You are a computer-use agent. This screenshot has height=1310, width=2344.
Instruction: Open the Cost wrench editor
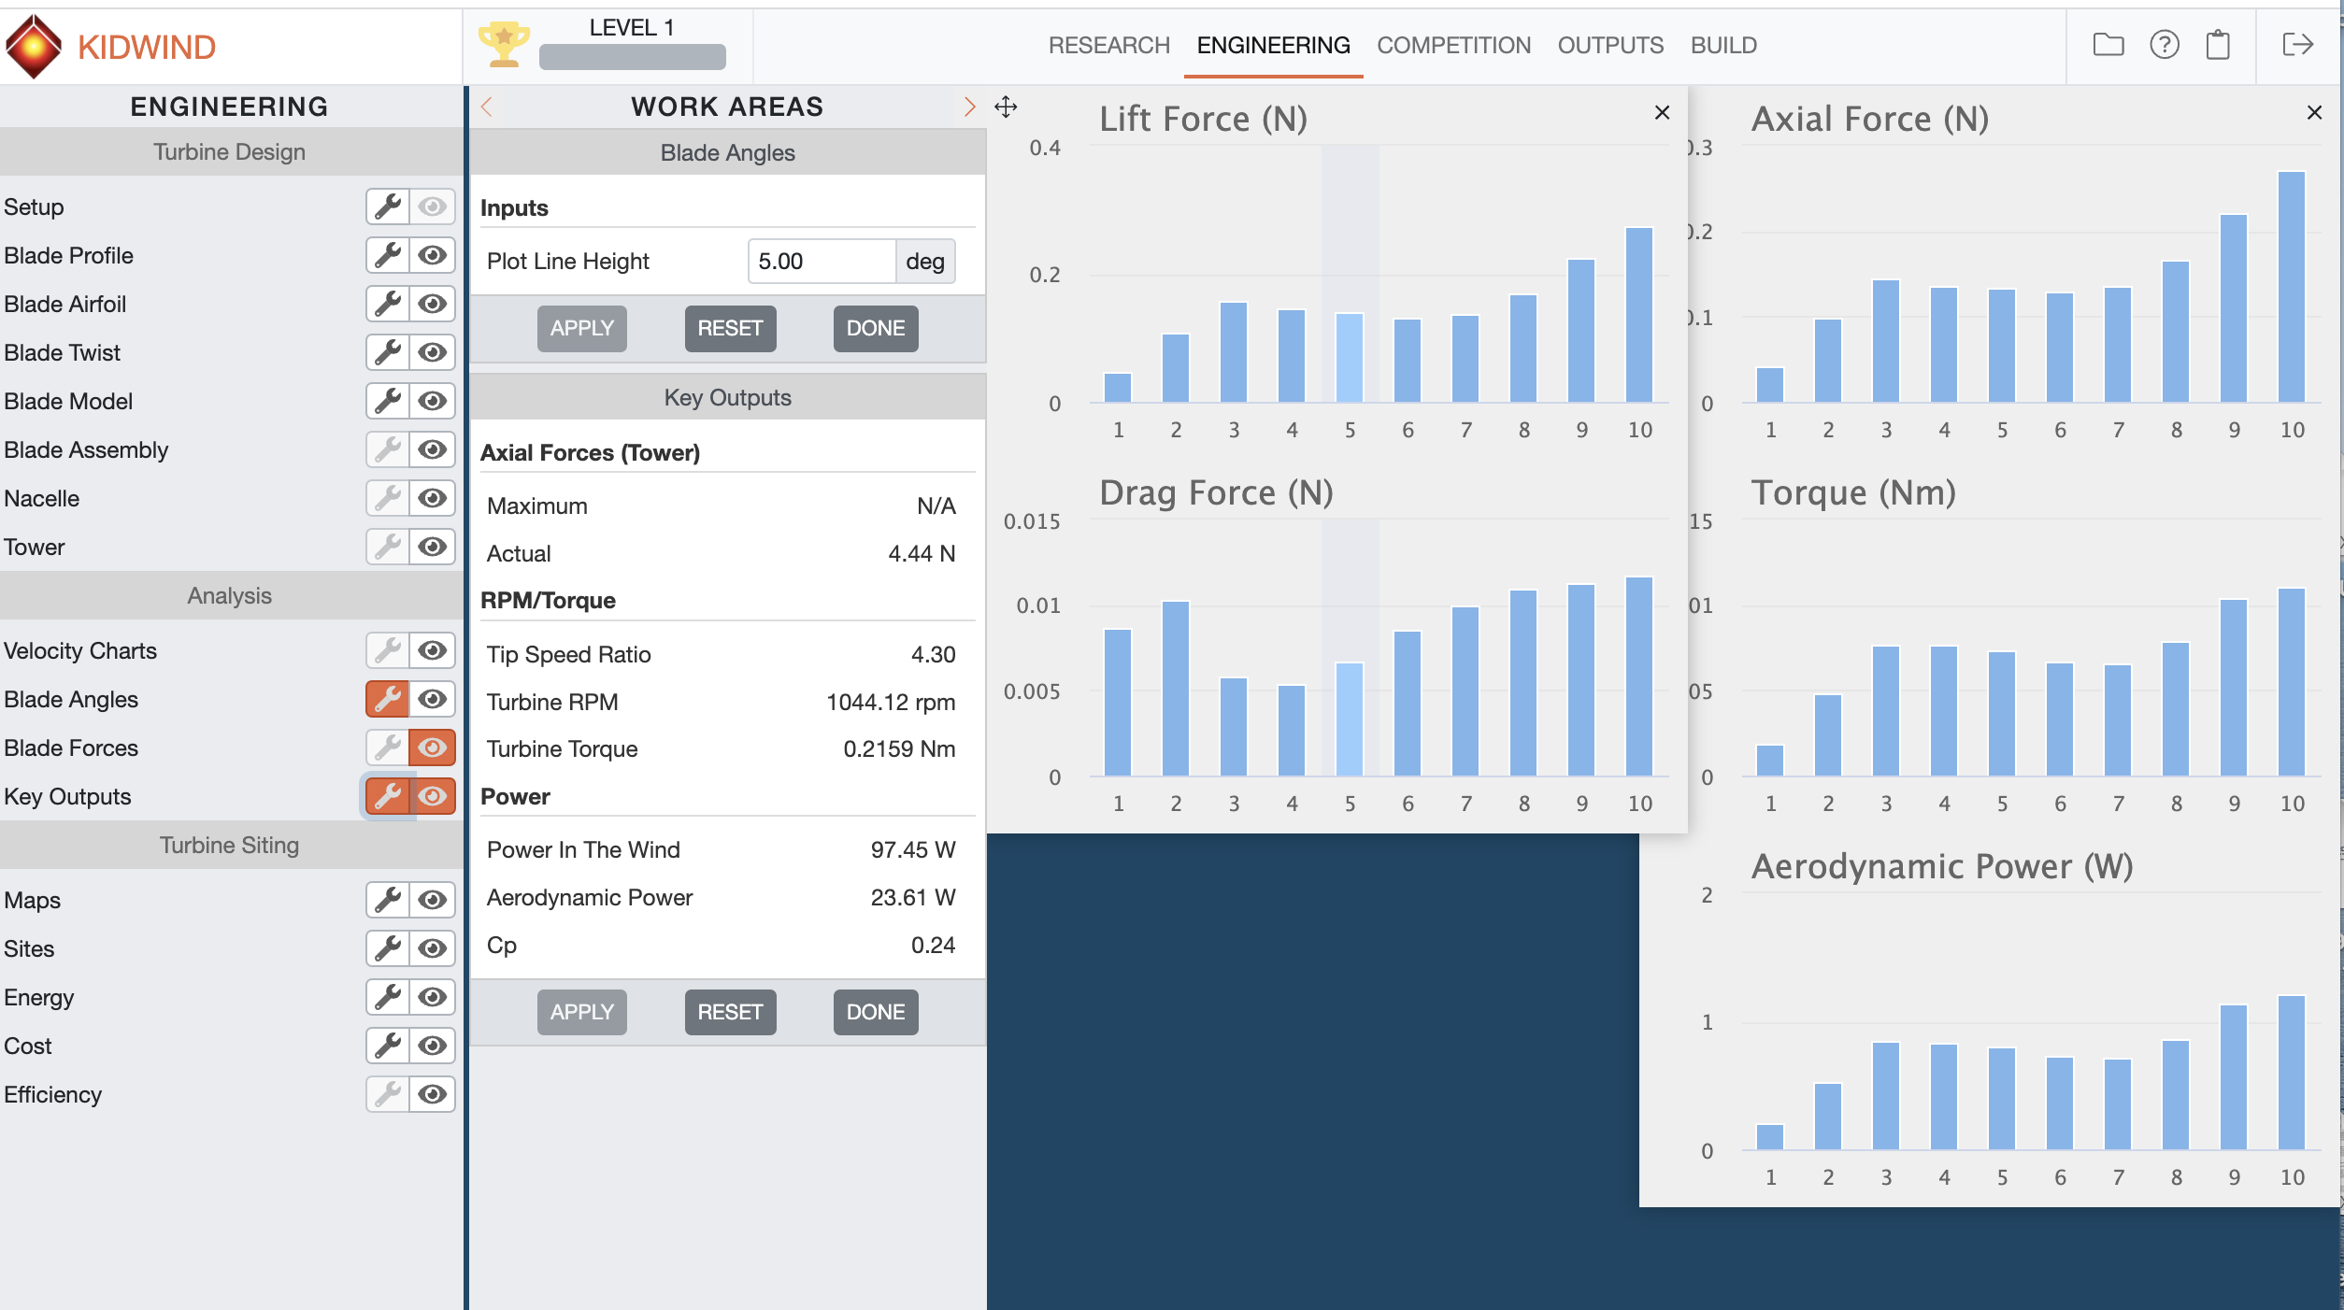click(388, 1046)
